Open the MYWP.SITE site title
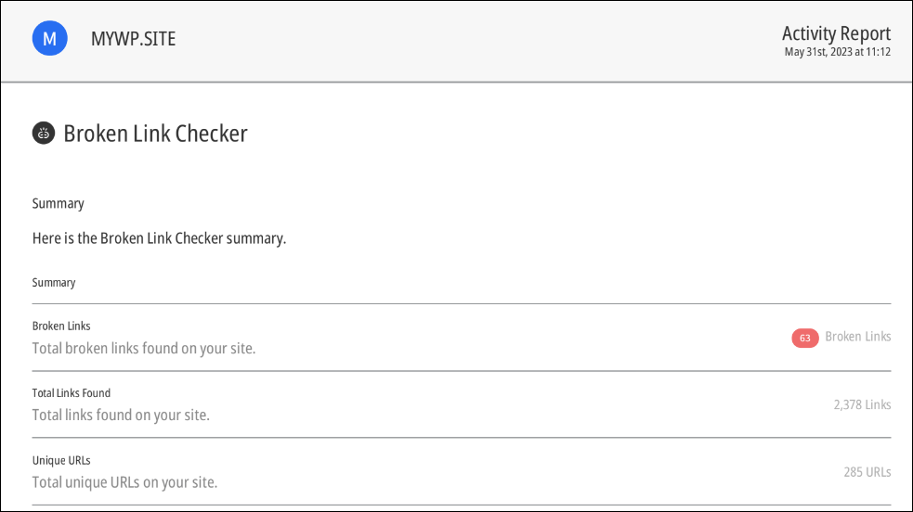Screen dimensions: 913x512 (134, 39)
